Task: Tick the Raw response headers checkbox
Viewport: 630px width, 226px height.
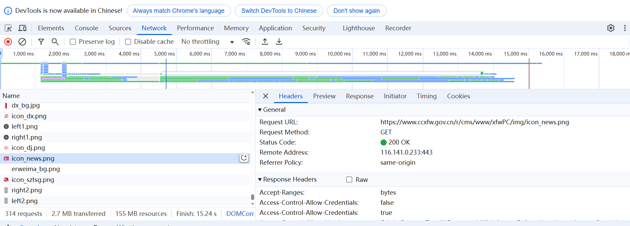Action: tap(349, 180)
